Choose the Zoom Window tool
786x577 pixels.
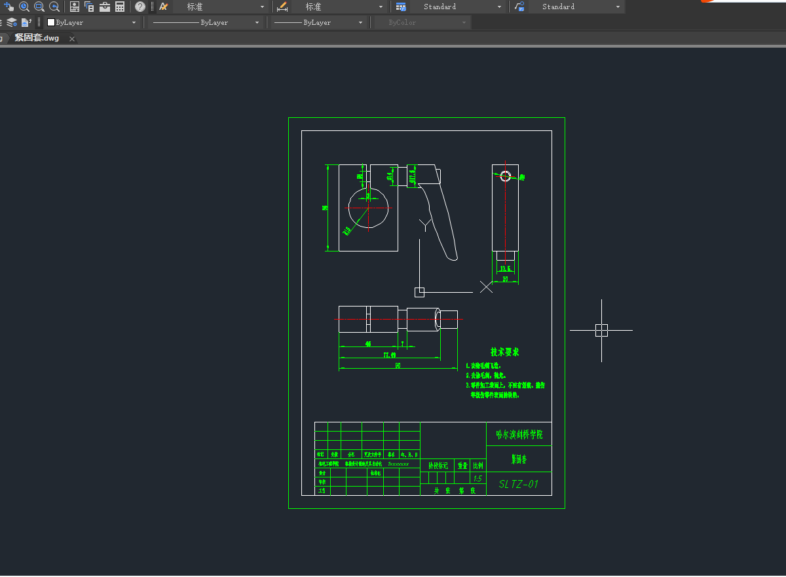(x=39, y=7)
